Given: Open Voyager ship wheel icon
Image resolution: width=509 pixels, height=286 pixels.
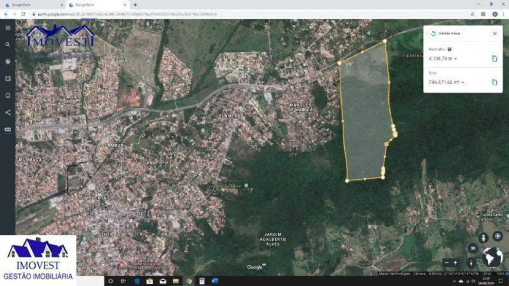Looking at the screenshot, I should 8,62.
